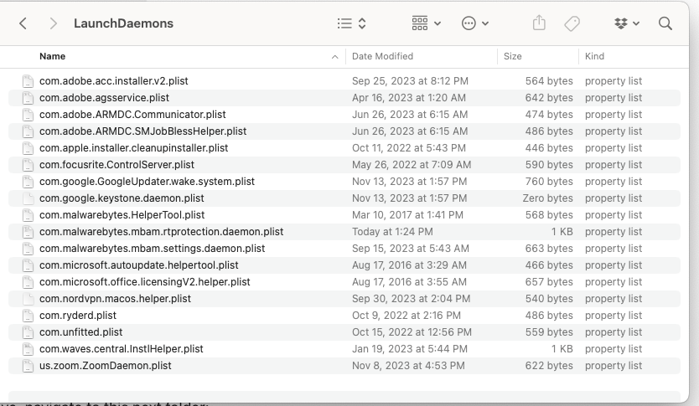Sort files by Size column
Image resolution: width=699 pixels, height=406 pixels.
pos(512,56)
